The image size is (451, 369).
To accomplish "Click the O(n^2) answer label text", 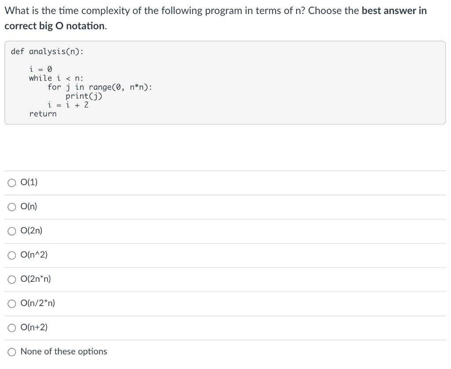I will pyautogui.click(x=34, y=255).
